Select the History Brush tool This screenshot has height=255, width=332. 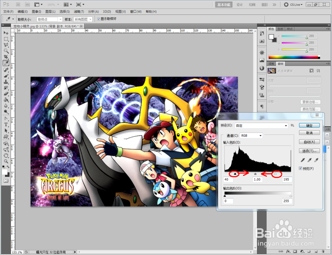coord(6,87)
